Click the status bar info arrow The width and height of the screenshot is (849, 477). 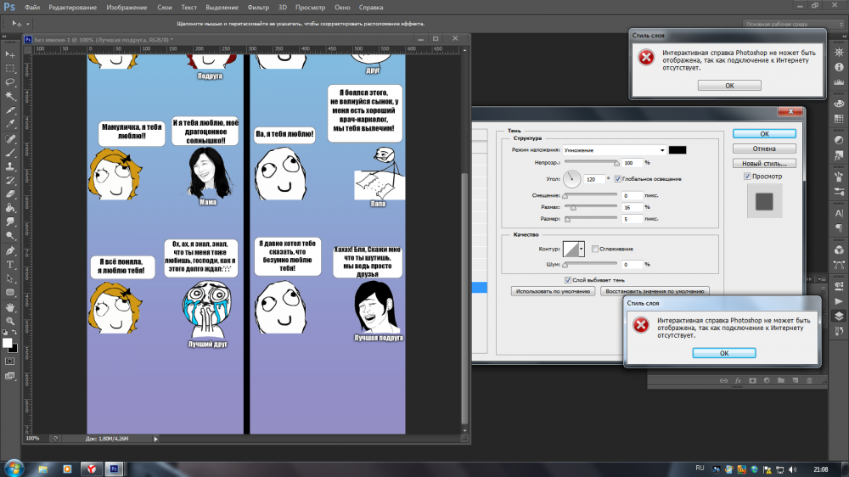155,439
